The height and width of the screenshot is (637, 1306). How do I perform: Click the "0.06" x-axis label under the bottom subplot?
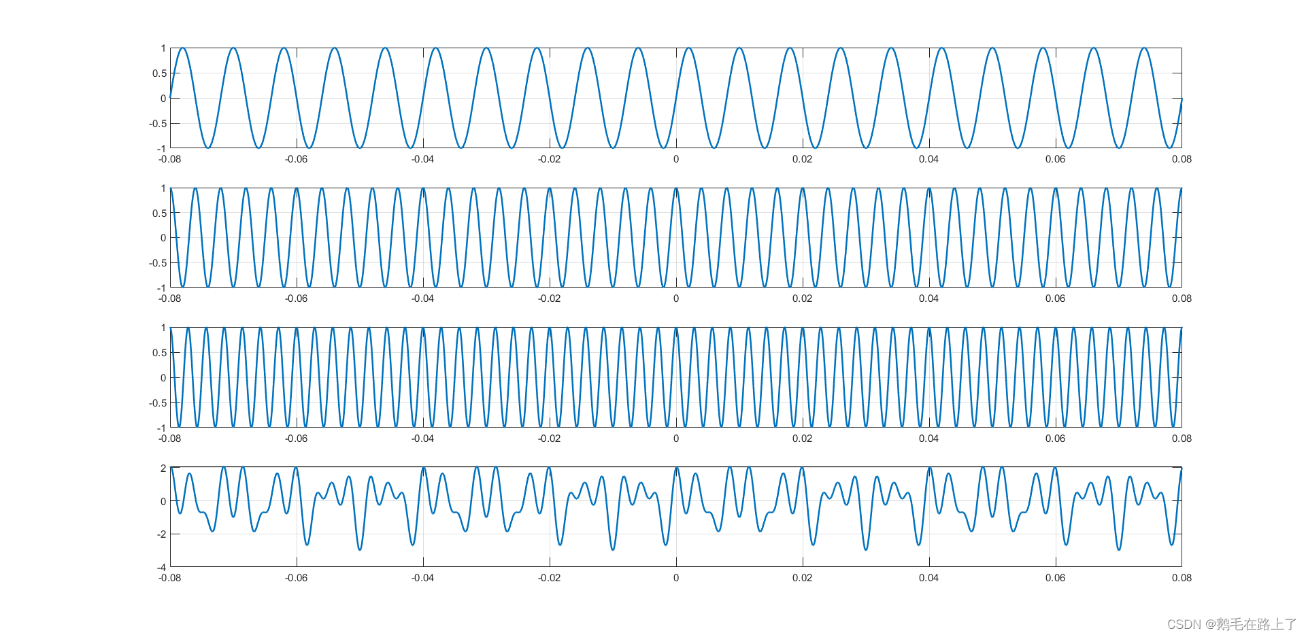(1055, 578)
